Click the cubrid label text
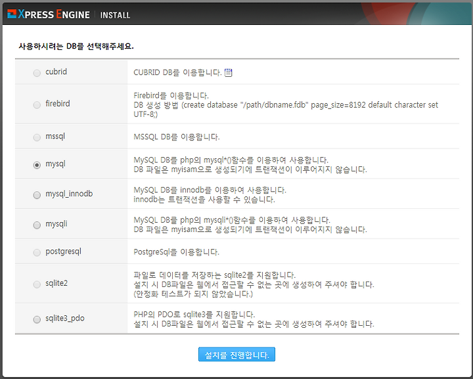Screen dimensions: 473x379 56,72
